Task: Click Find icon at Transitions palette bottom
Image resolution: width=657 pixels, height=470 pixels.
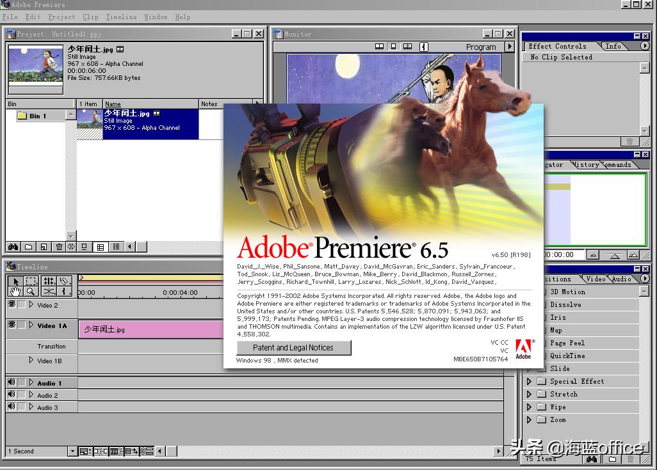Action: [x=591, y=459]
